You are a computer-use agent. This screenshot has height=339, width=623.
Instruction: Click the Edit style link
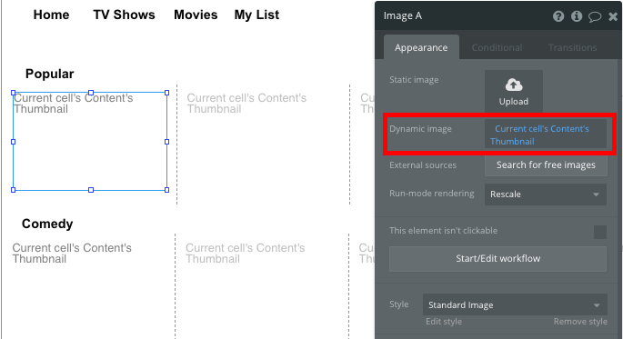[444, 322]
